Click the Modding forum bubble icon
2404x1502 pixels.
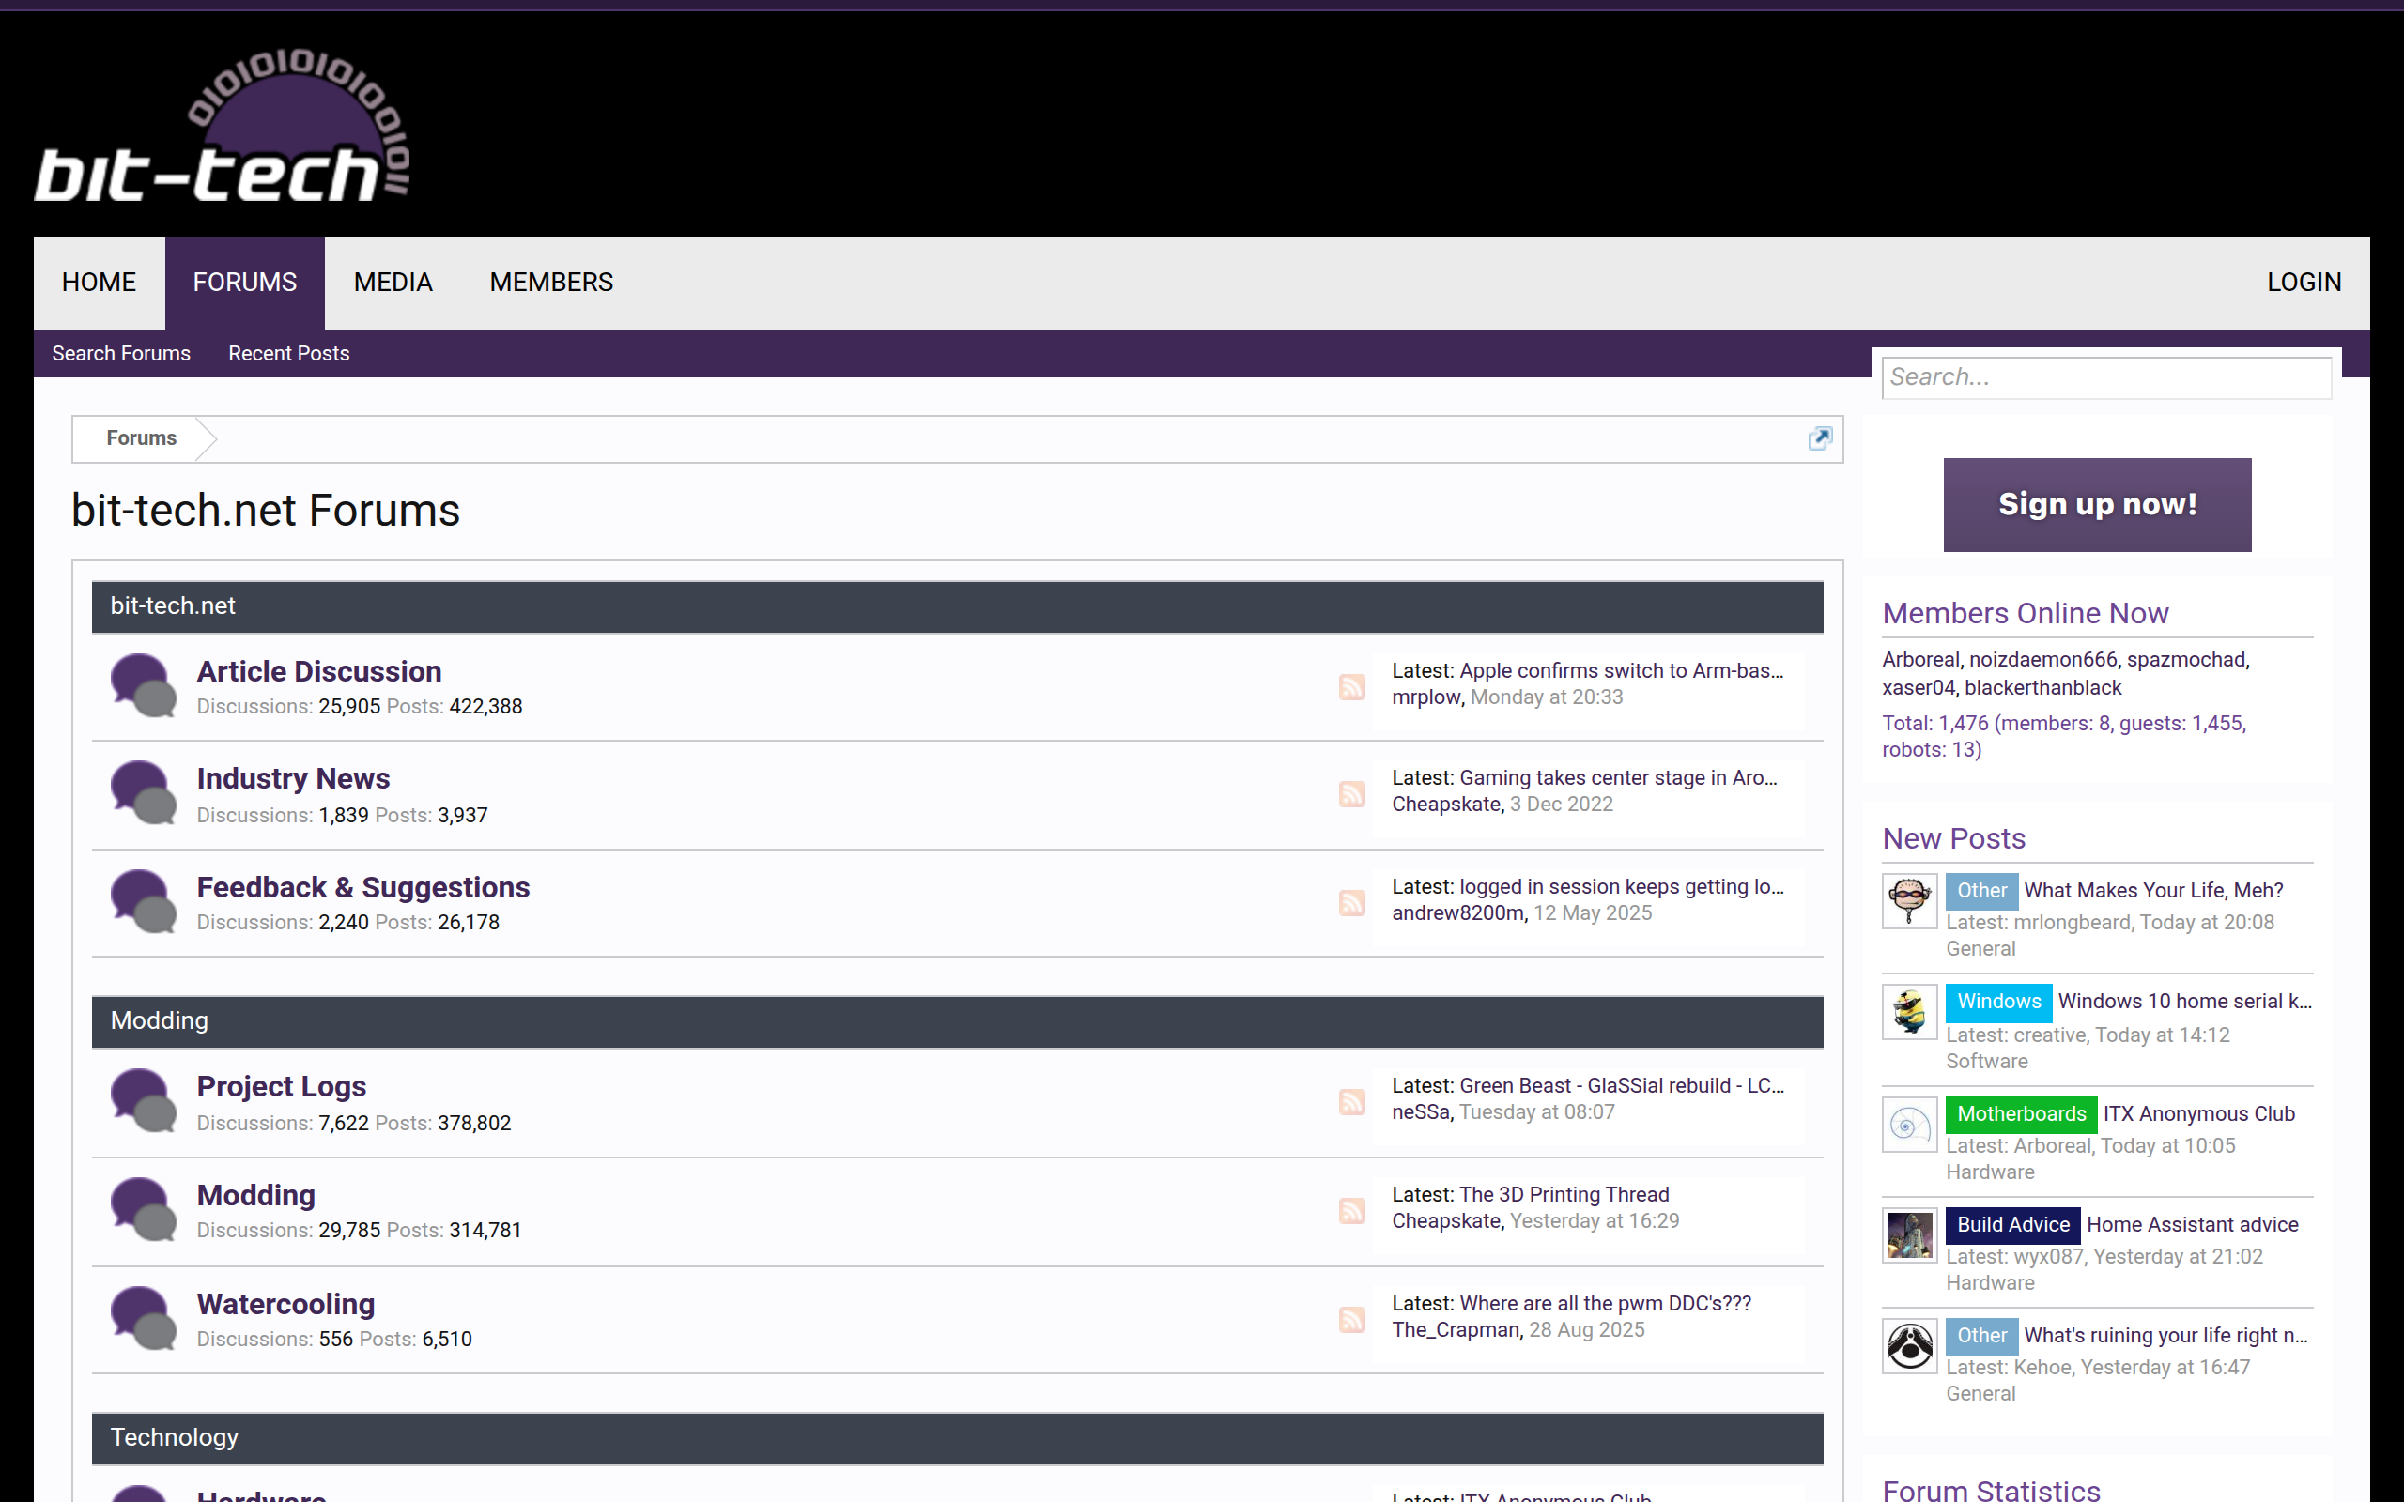[x=143, y=1210]
